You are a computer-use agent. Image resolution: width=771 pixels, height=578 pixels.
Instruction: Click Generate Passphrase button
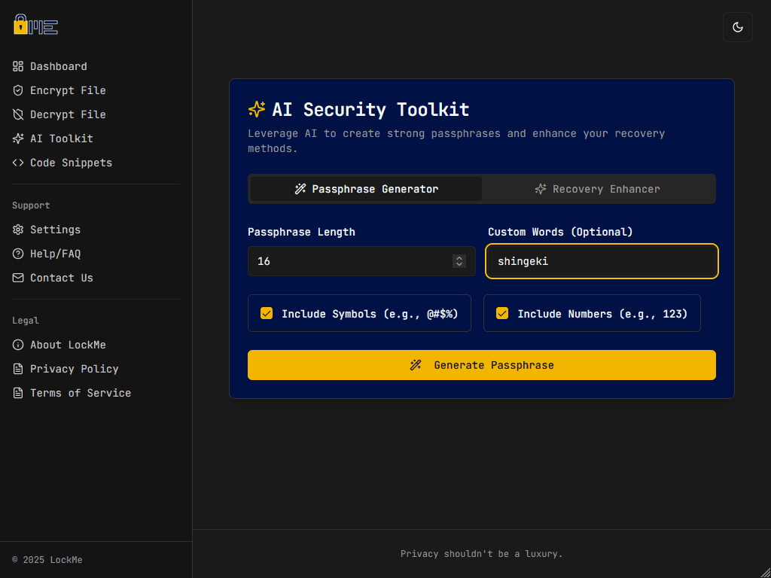[482, 365]
